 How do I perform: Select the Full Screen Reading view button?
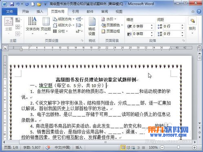click(x=129, y=148)
